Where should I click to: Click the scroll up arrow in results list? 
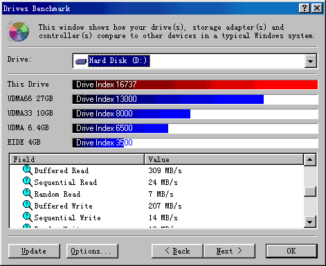[x=310, y=160]
